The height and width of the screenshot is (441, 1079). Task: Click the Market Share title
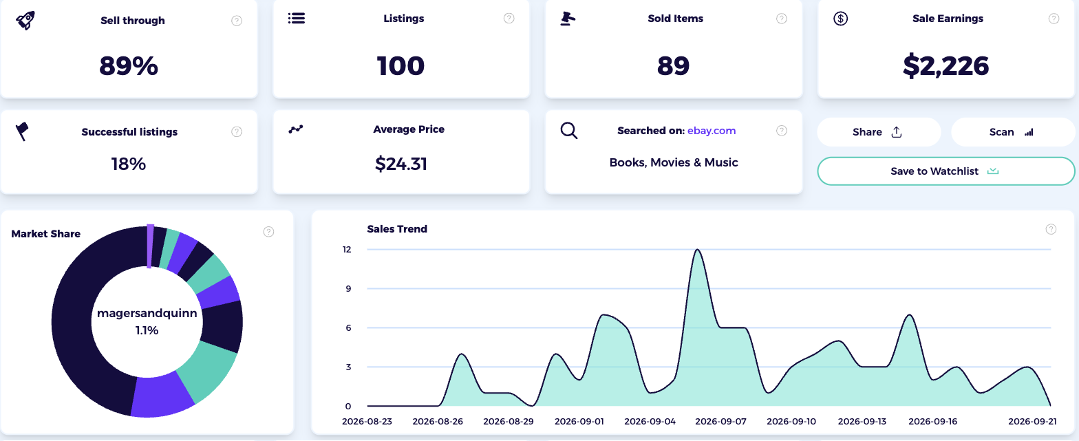(46, 234)
